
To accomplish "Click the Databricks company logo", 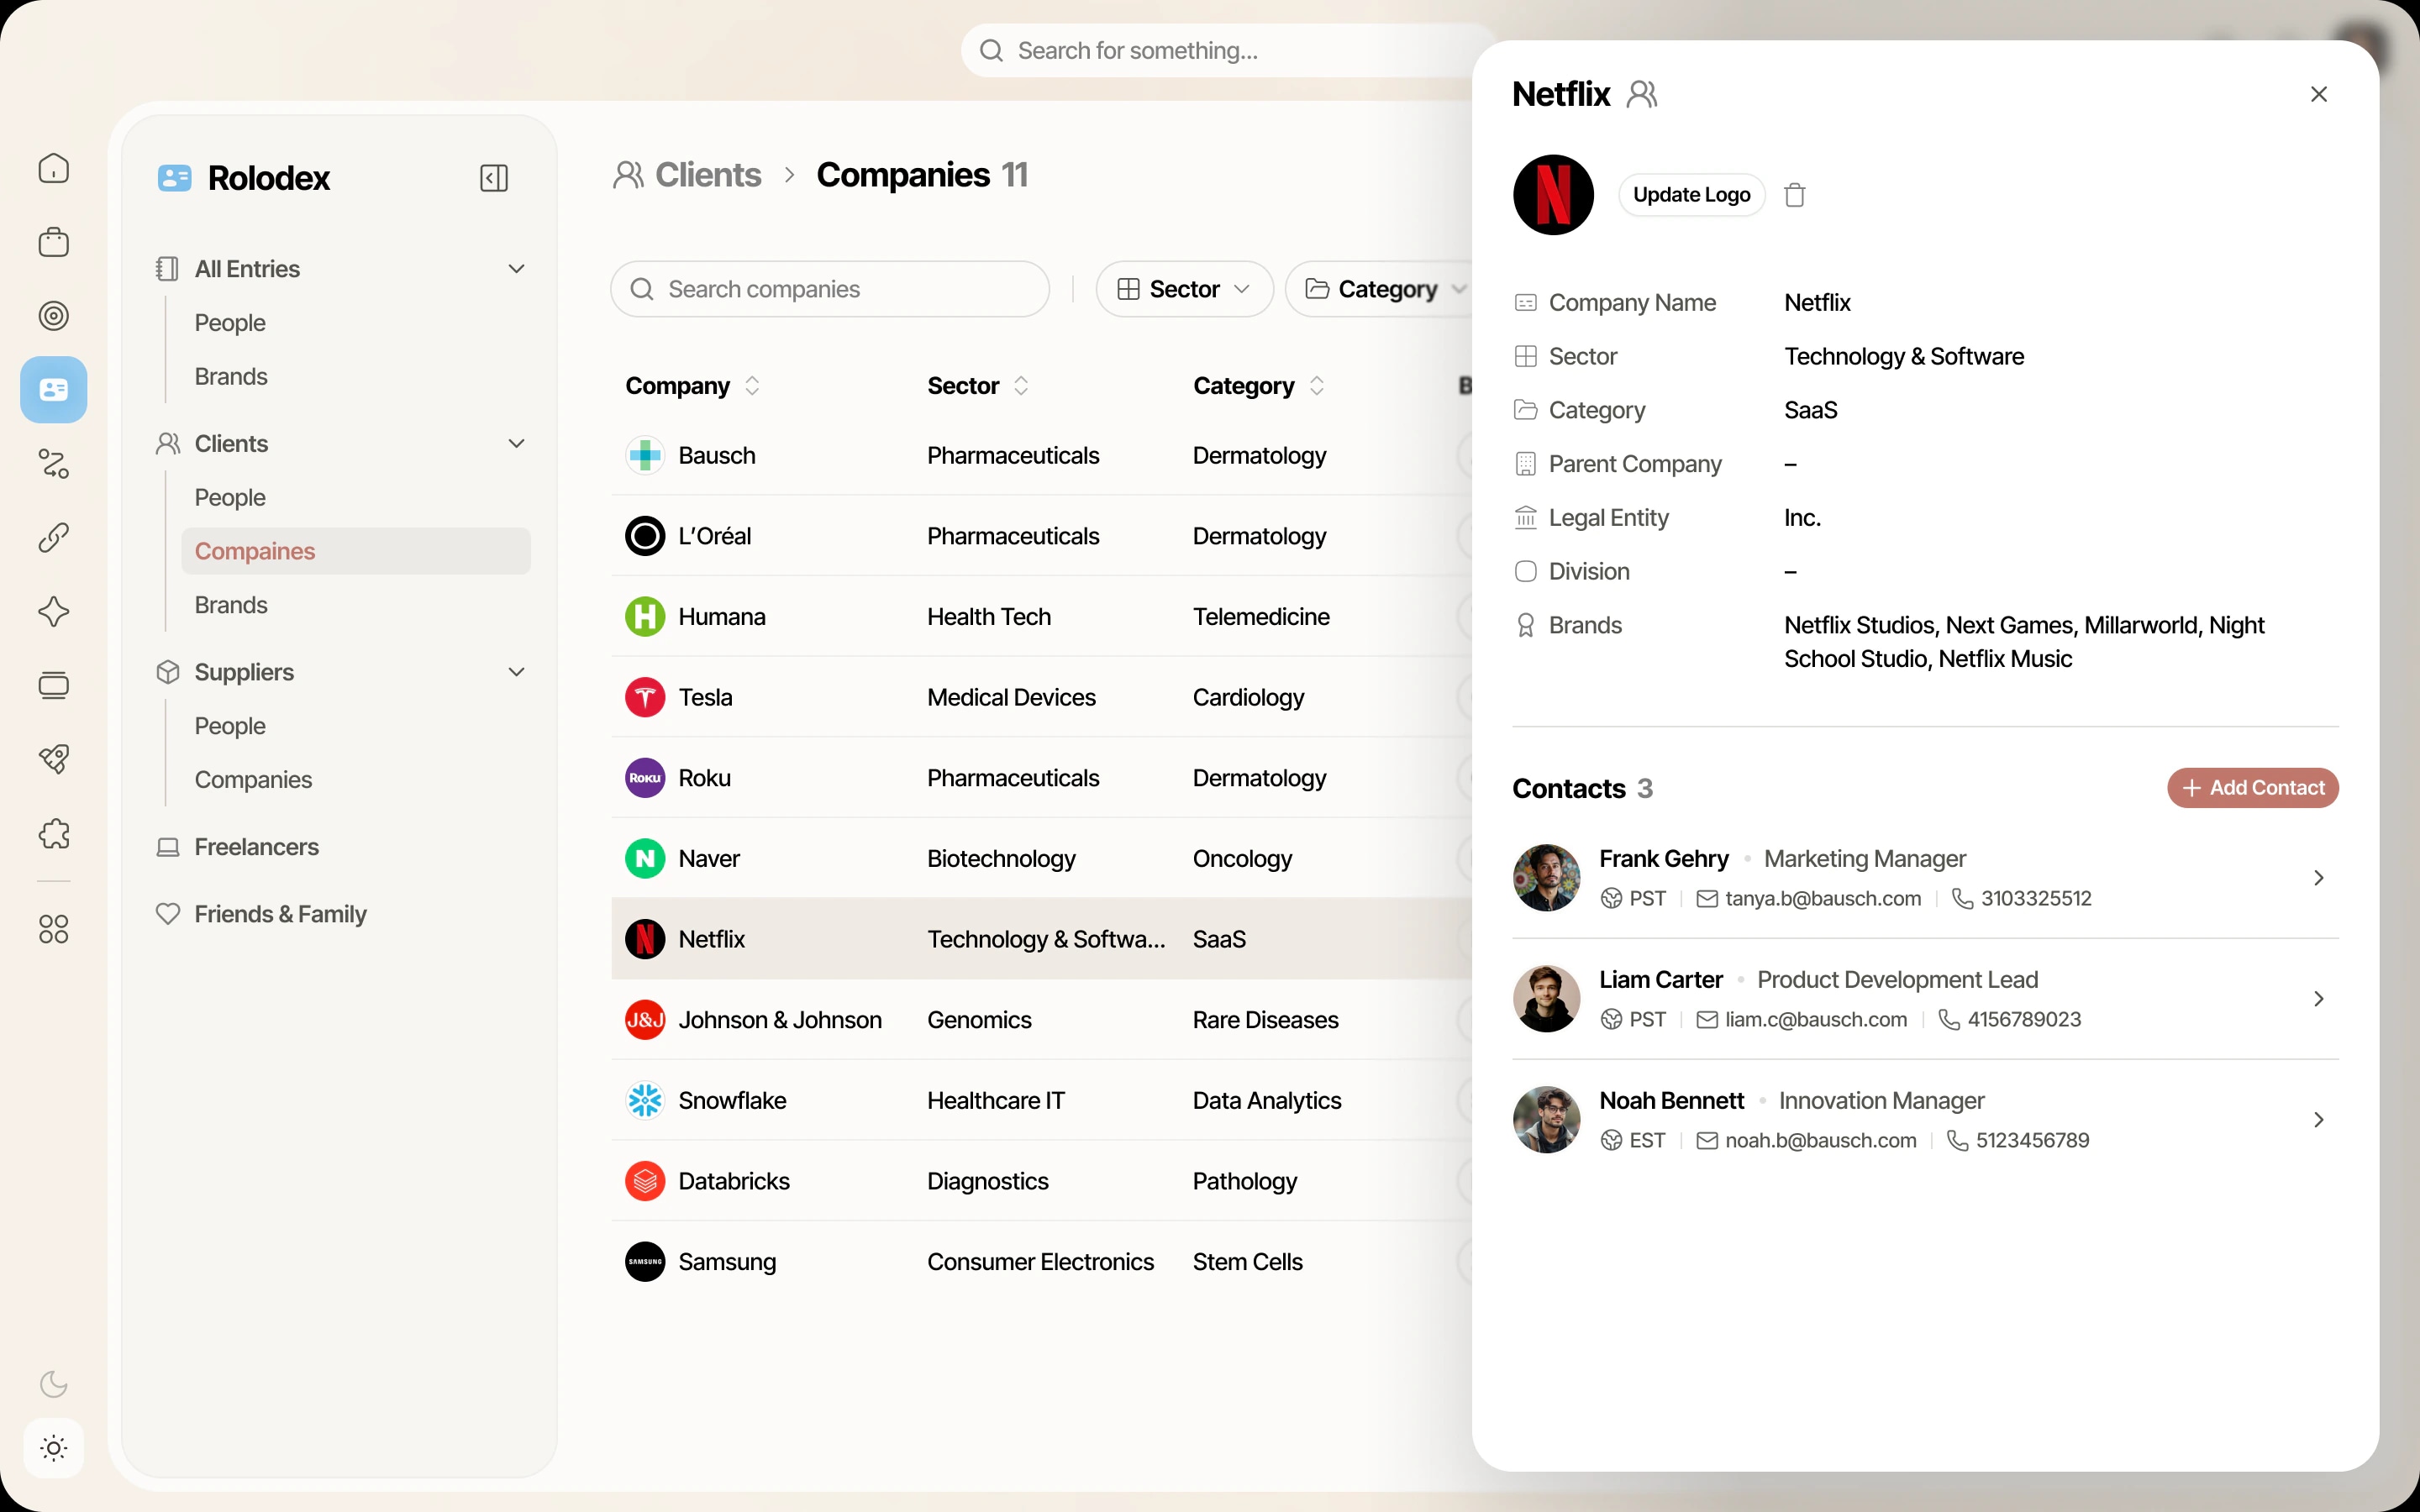I will [x=645, y=1182].
